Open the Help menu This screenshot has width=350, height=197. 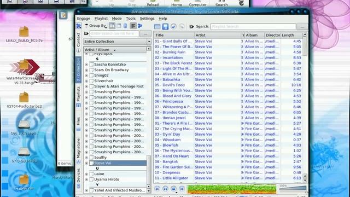tap(163, 19)
